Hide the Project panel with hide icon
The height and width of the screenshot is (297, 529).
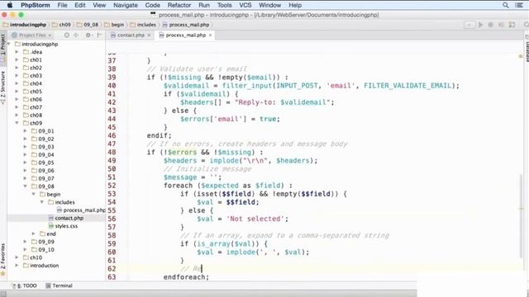[x=99, y=35]
